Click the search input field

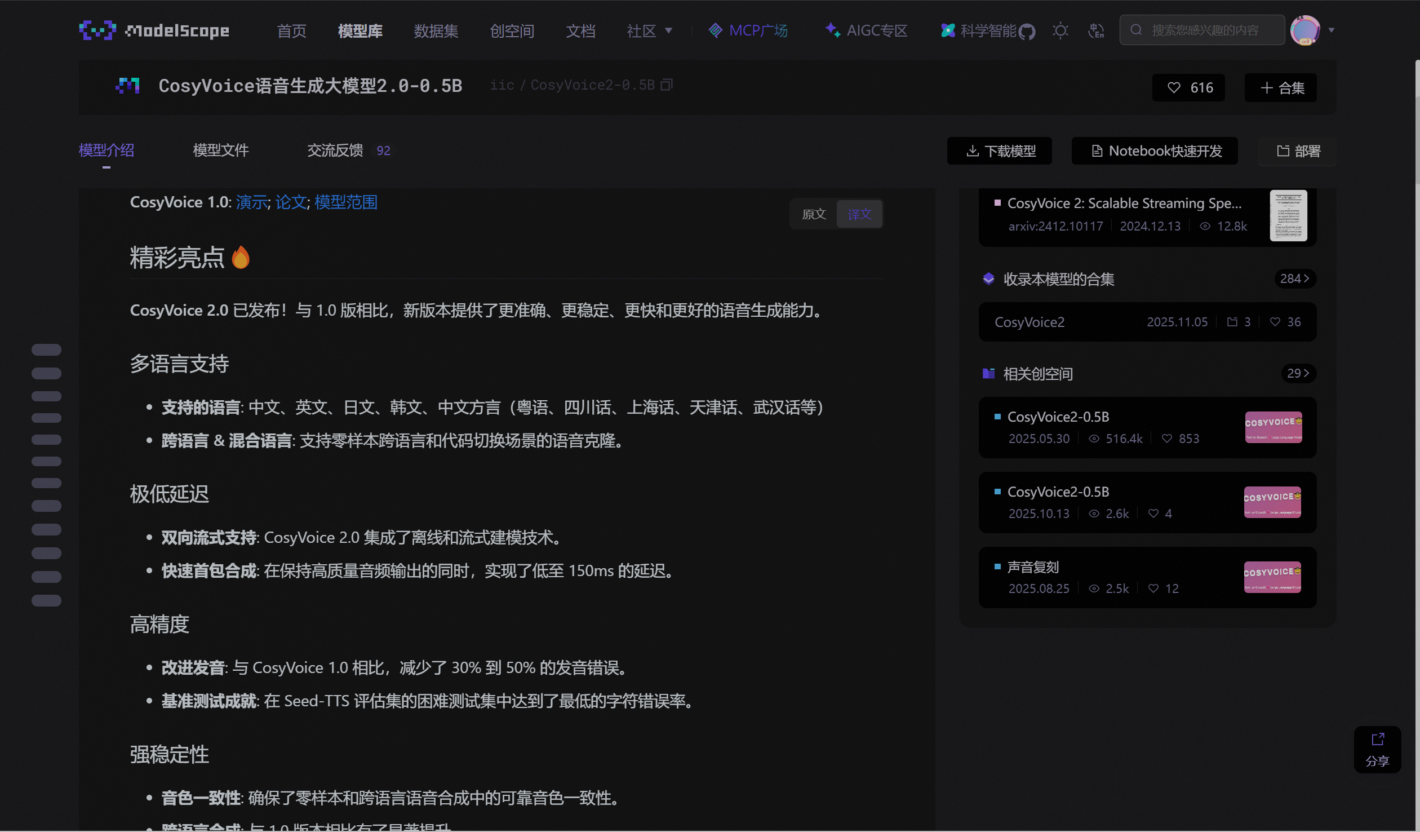[x=1201, y=30]
